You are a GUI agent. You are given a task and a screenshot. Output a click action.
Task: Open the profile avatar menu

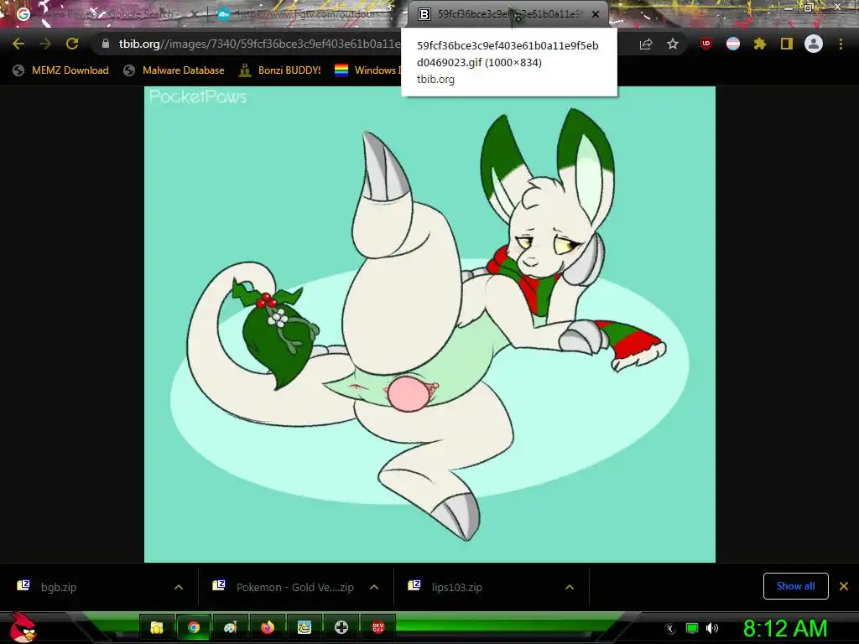pyautogui.click(x=814, y=44)
